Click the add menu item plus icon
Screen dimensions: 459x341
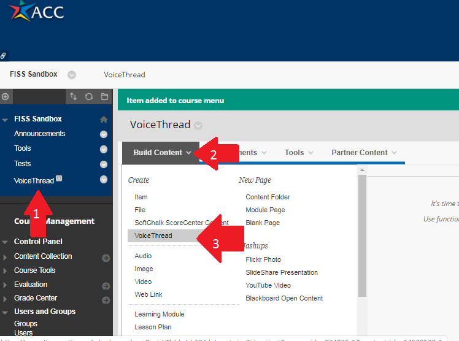6,96
